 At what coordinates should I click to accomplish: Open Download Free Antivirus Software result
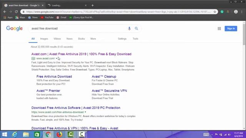click(76, 108)
